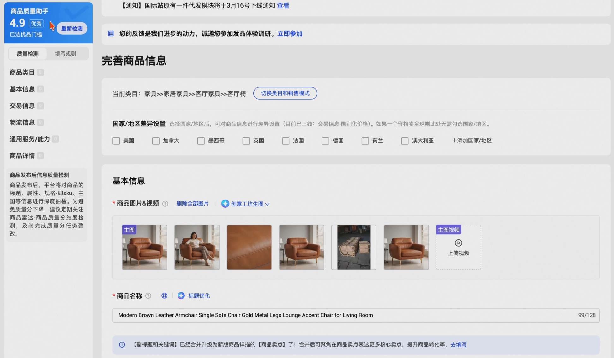Select the leather texture close-up thumbnail

coord(249,247)
